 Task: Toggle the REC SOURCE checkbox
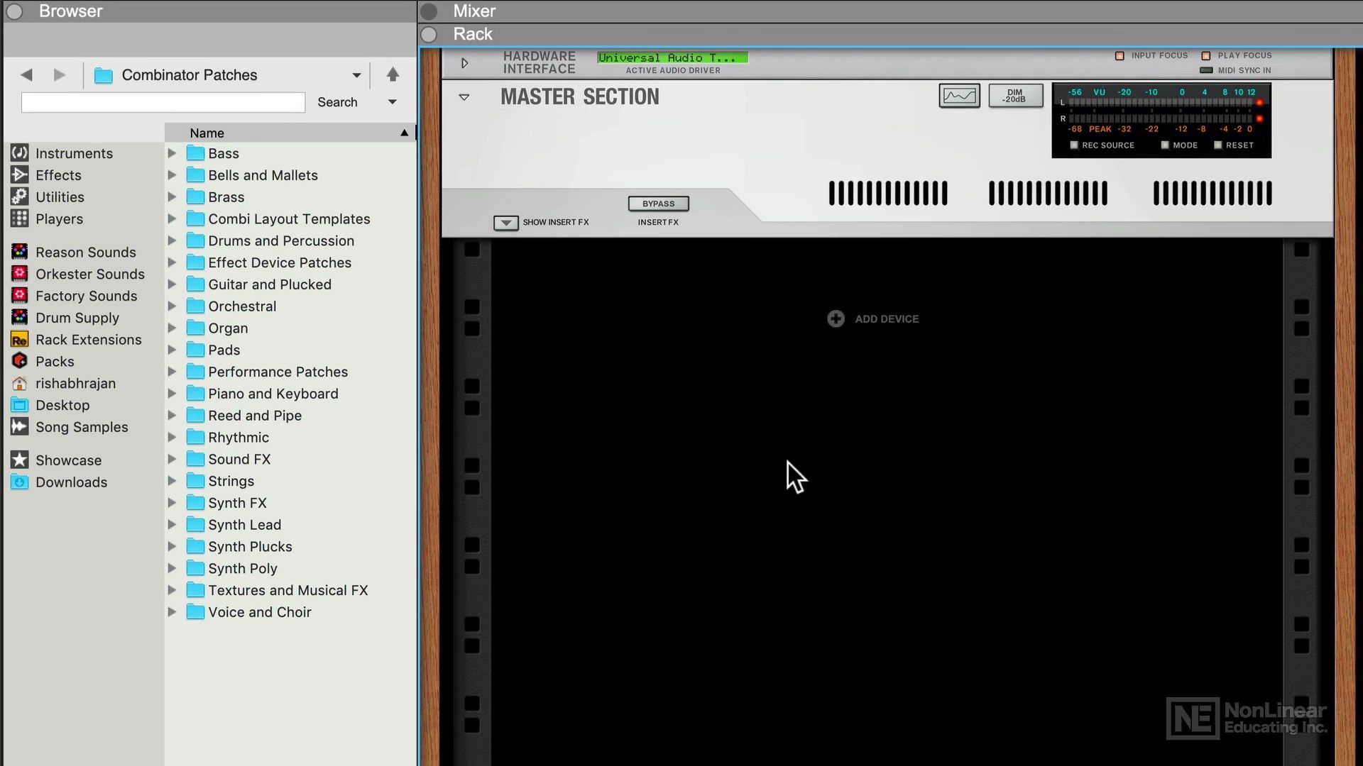coord(1075,145)
